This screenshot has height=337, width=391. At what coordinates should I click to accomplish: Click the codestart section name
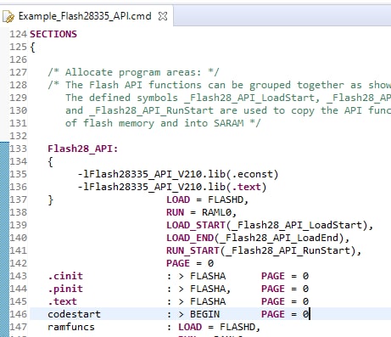pyautogui.click(x=74, y=314)
